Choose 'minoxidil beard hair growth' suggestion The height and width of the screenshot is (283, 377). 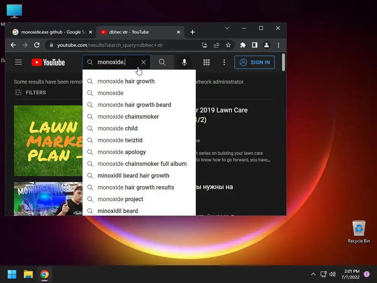coord(139,176)
